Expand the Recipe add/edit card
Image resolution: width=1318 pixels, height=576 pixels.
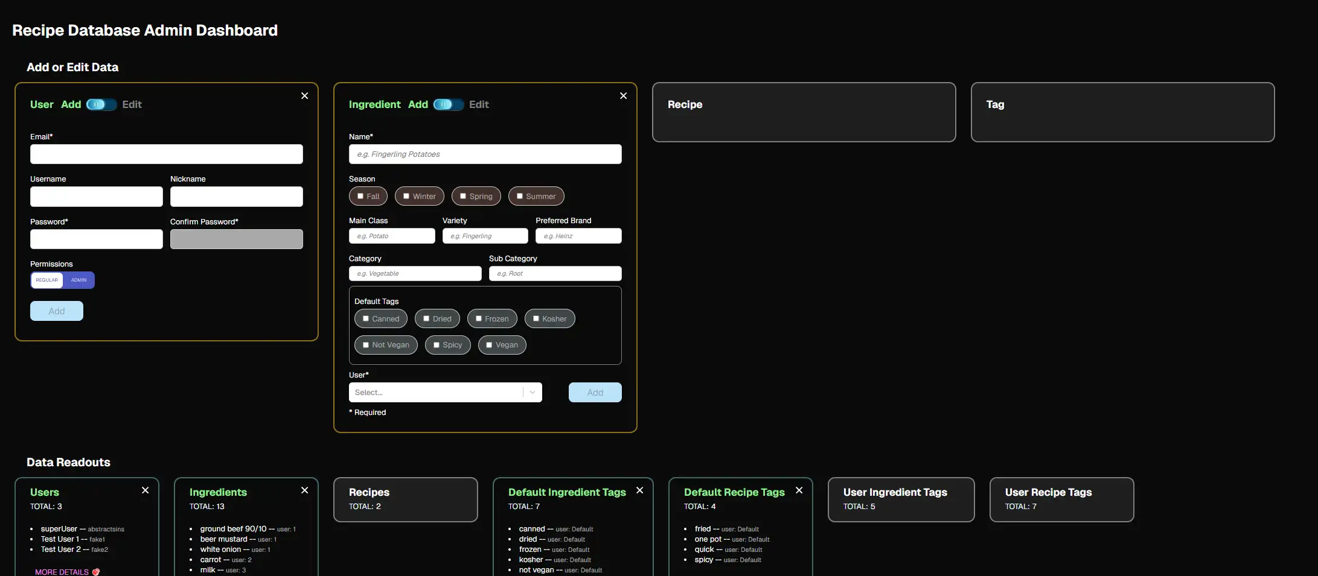pyautogui.click(x=804, y=112)
